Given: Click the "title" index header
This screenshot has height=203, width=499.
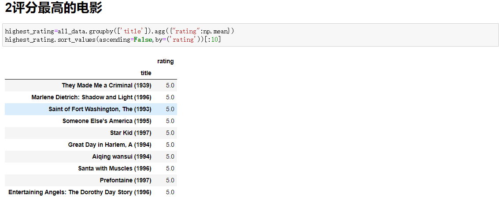Looking at the screenshot, I should [x=146, y=73].
